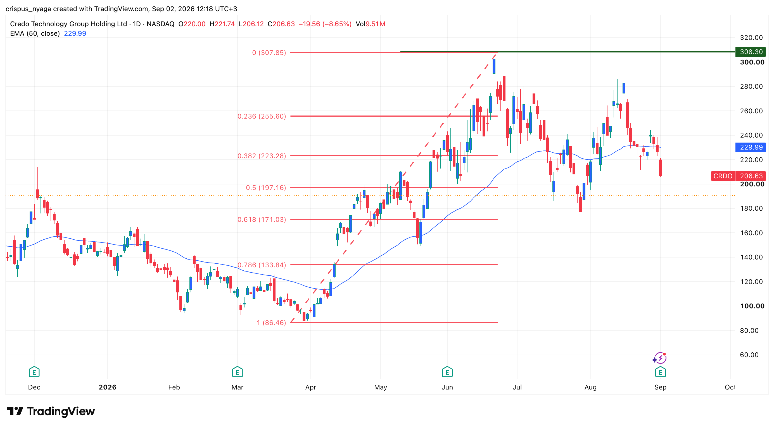
Task: Click the Vol 9.51M volume readout
Action: coord(371,24)
